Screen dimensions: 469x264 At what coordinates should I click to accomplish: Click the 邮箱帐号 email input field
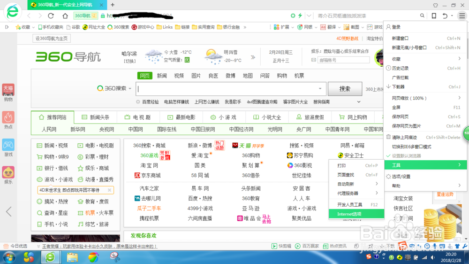[343, 60]
